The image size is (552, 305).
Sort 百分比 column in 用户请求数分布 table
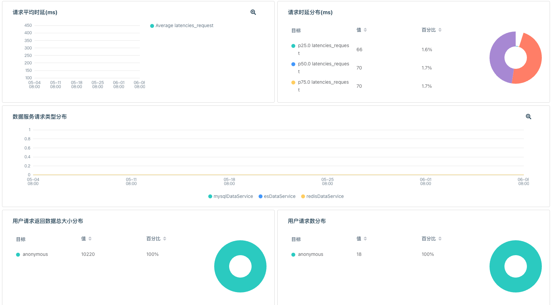tap(440, 239)
